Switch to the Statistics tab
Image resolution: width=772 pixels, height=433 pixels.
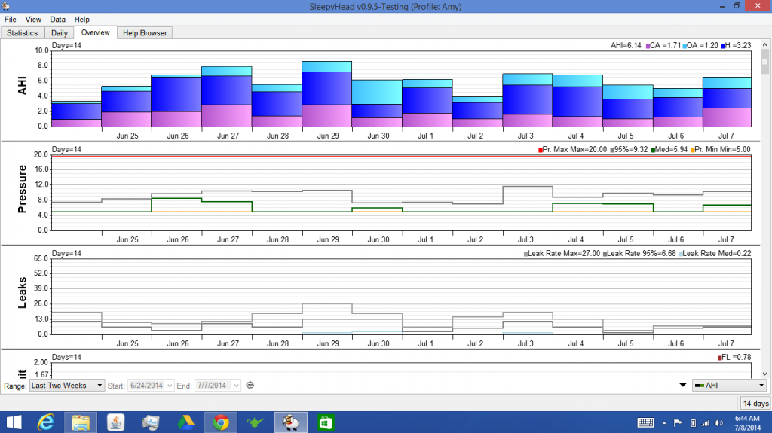23,33
